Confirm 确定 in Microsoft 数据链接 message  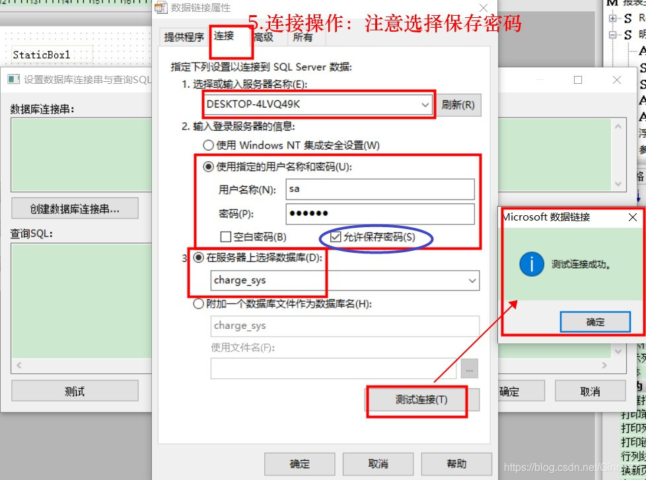[x=595, y=322]
